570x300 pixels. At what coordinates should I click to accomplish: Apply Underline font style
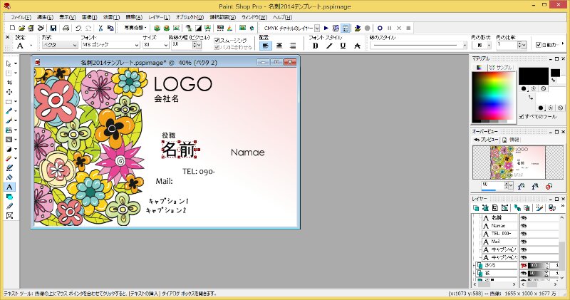point(343,45)
